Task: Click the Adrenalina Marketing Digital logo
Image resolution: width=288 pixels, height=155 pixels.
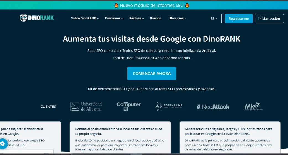Action: [x=169, y=106]
